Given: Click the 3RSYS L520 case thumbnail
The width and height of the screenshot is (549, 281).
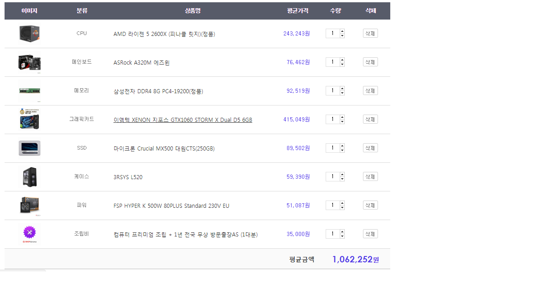Looking at the screenshot, I should pos(30,177).
